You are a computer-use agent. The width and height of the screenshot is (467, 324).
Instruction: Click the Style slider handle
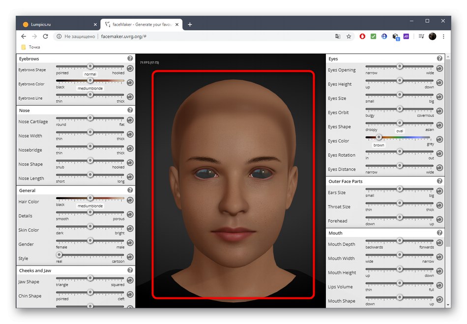pyautogui.click(x=59, y=255)
